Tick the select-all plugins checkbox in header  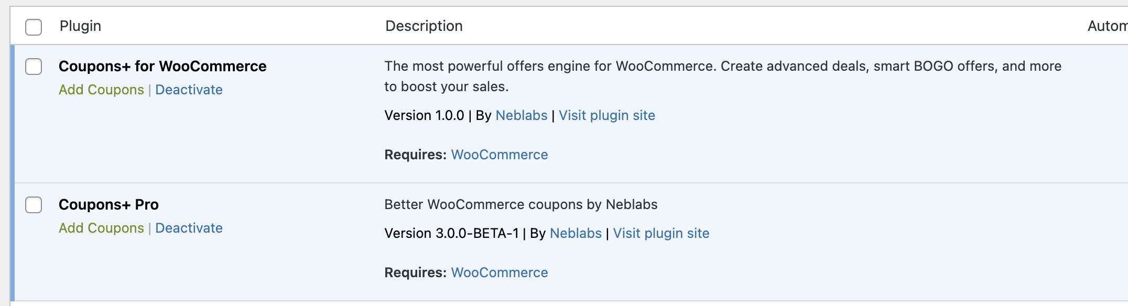(34, 27)
